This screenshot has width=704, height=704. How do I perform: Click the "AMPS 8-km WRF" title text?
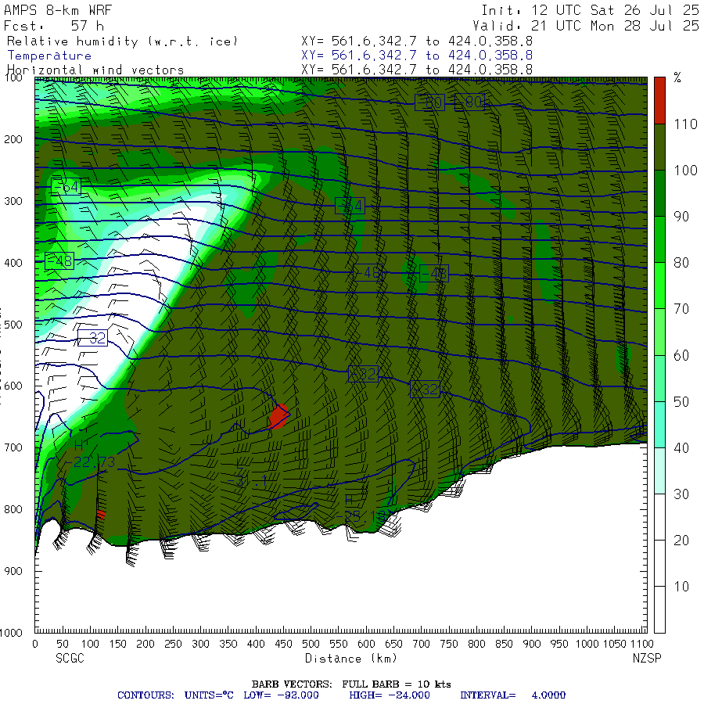pos(57,10)
